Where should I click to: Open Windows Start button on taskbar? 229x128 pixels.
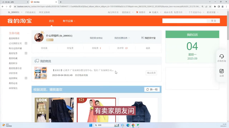pos(91,125)
